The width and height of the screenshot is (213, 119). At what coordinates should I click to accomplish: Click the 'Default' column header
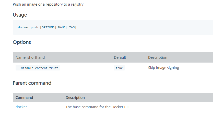[x=120, y=57]
